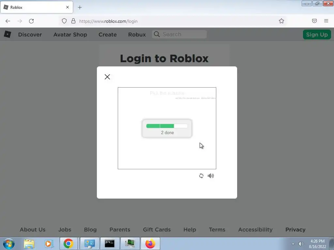The image size is (334, 250).
Task: Switch to the audio challenge speaker icon
Action: pos(211,176)
